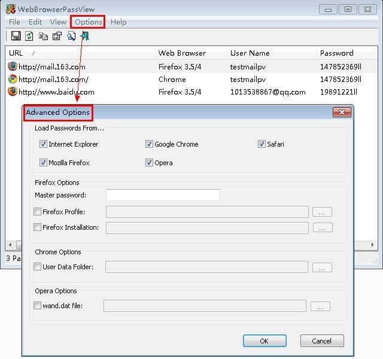Confirm the dialog with OK
Image resolution: width=383 pixels, height=359 pixels.
264,341
